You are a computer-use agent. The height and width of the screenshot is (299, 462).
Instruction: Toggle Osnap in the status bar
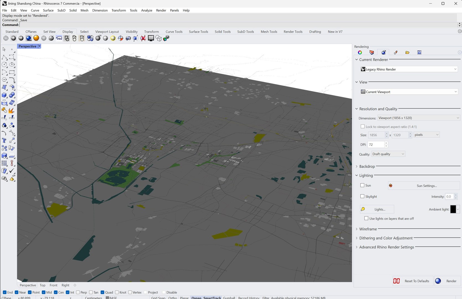click(x=196, y=298)
